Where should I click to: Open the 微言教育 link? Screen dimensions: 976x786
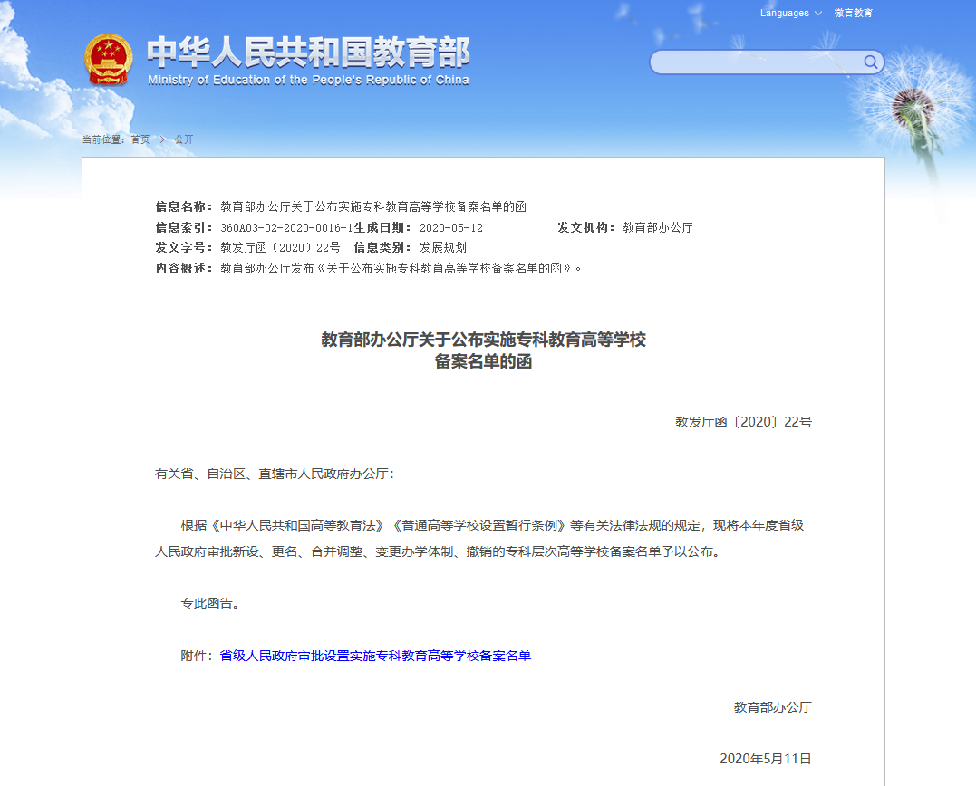(x=854, y=13)
